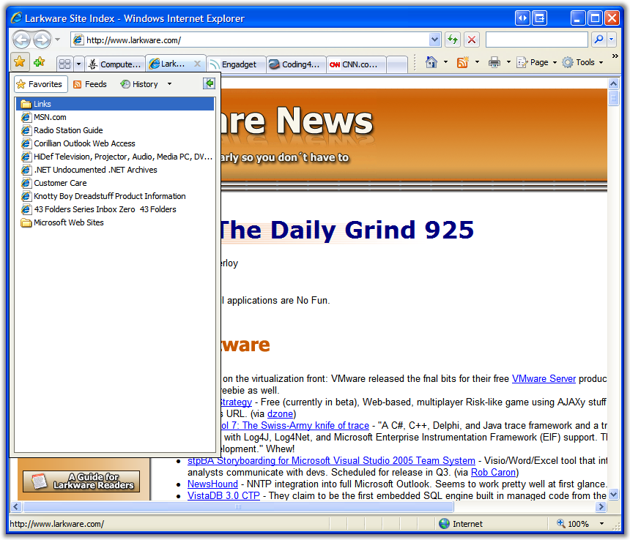The image size is (630, 540).
Task: Click the Print icon
Action: coord(494,62)
